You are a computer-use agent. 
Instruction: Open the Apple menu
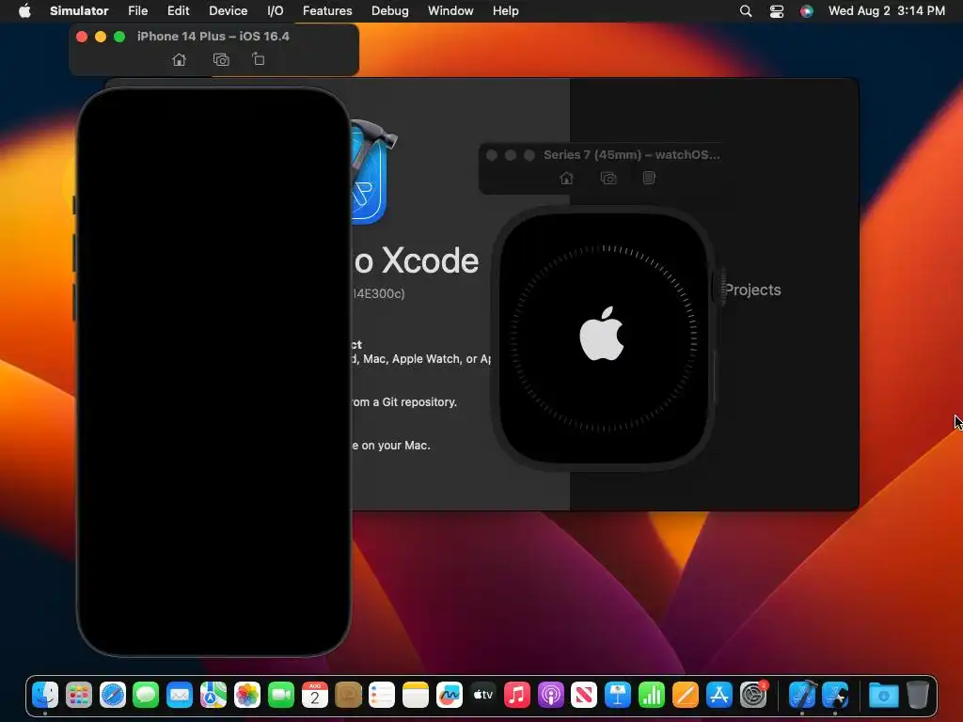(24, 10)
